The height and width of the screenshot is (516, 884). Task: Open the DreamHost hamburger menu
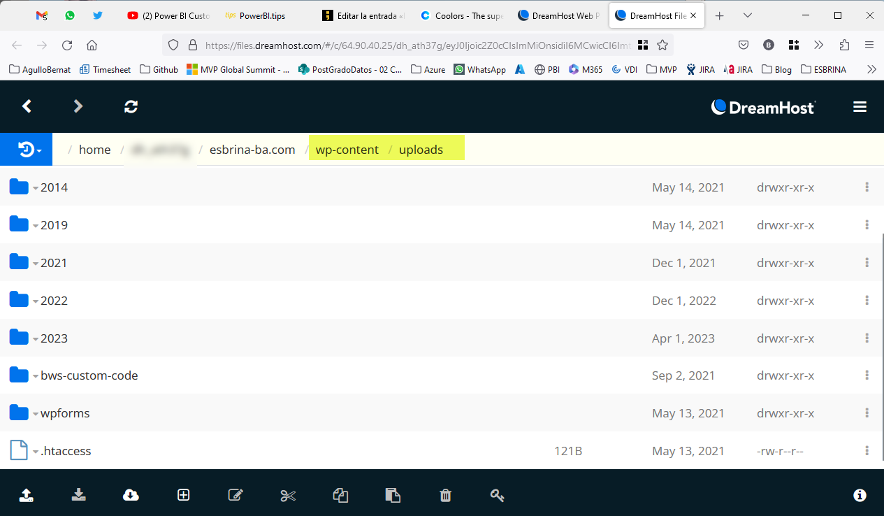coord(860,107)
